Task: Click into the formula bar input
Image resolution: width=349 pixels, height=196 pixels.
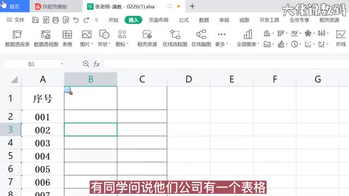Action: pos(226,64)
